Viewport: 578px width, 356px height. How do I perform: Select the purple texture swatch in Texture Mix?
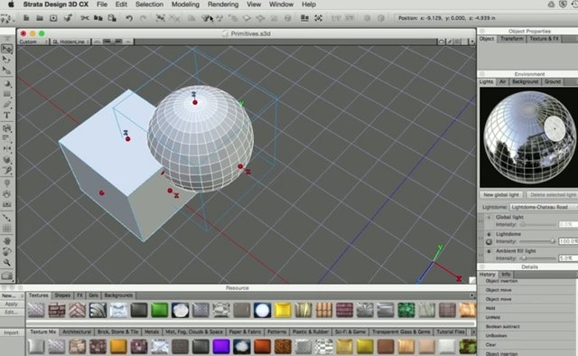point(221,347)
